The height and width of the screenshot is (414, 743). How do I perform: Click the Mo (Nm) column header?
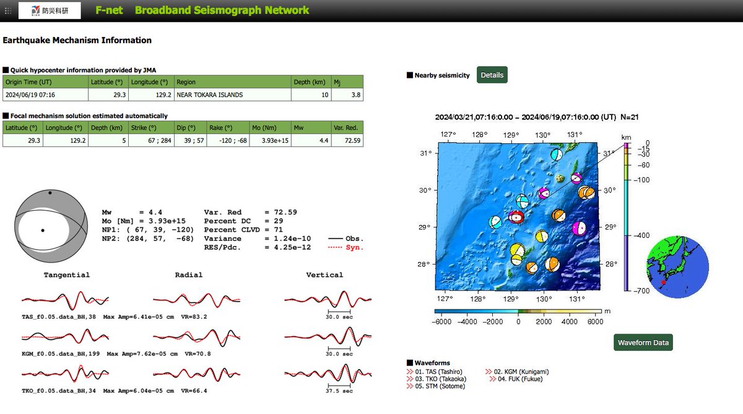coord(270,128)
